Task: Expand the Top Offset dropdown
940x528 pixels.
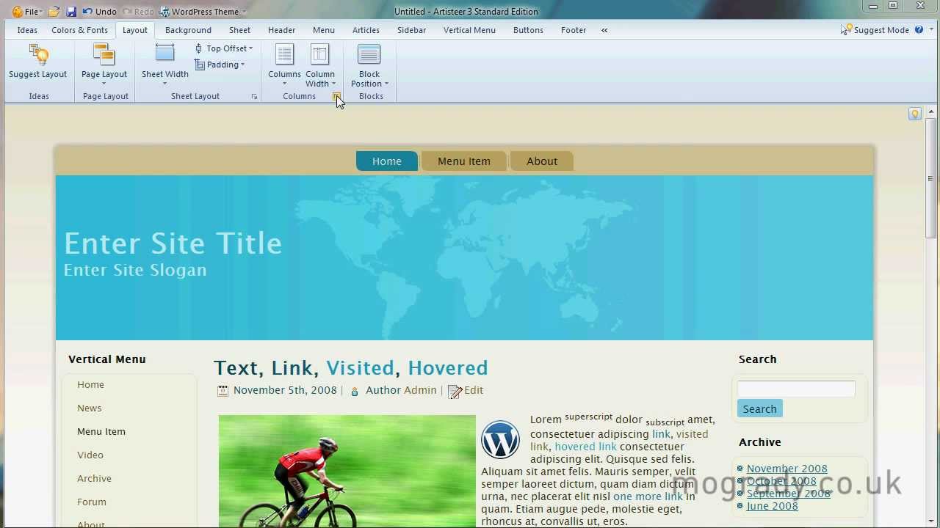Action: (x=224, y=48)
